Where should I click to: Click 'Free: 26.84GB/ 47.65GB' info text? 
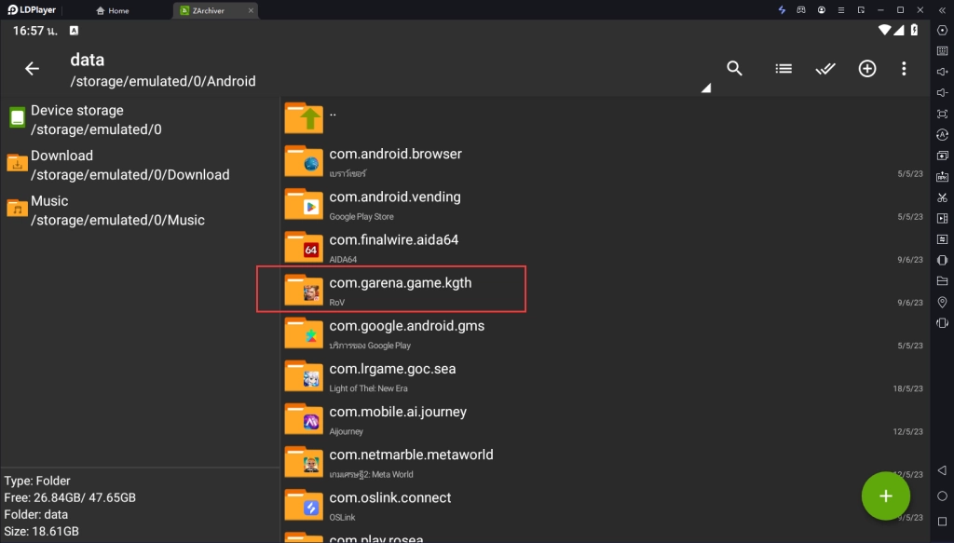click(x=70, y=497)
